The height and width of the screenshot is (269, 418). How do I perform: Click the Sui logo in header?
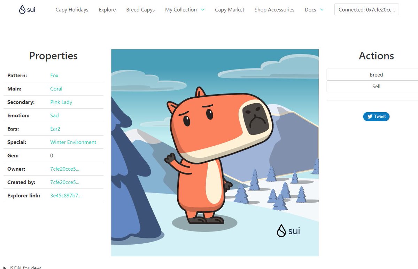pos(27,9)
